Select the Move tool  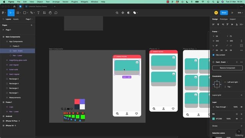coord(10,13)
